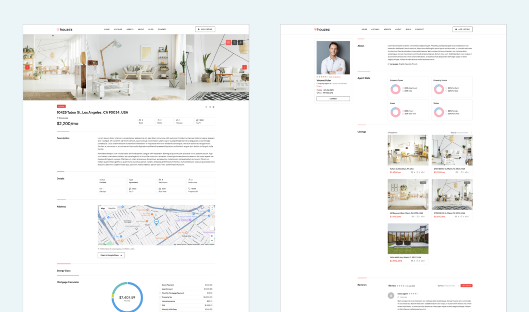Open the Agents menu on the agent page
Screen dimensions: 529x312
(387, 29)
